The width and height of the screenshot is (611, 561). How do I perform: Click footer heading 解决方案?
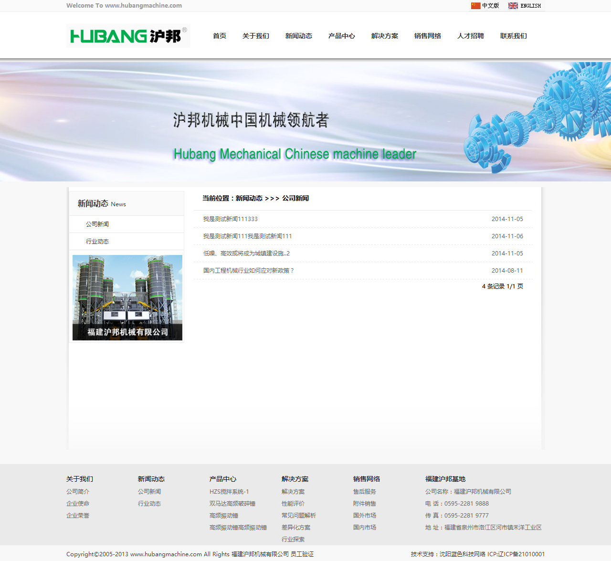click(x=295, y=479)
